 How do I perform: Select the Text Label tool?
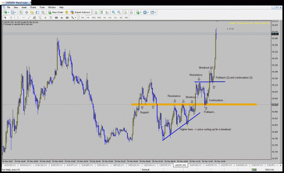[x=51, y=18]
